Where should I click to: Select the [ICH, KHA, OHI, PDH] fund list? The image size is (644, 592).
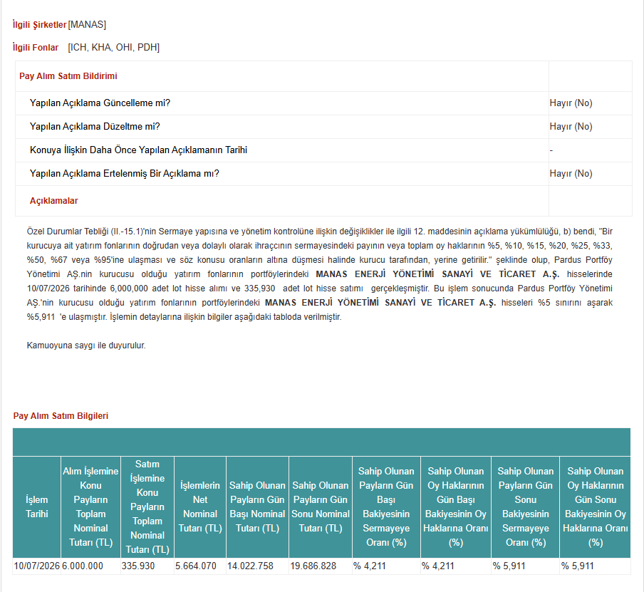[114, 48]
